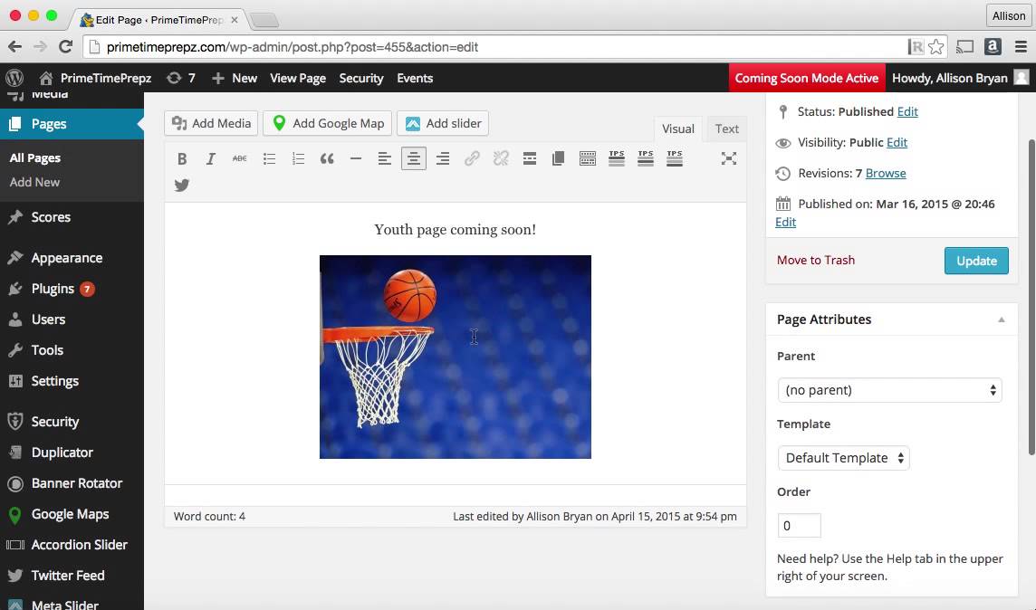Image resolution: width=1036 pixels, height=610 pixels.
Task: Open the Parent page dropdown
Action: point(889,390)
